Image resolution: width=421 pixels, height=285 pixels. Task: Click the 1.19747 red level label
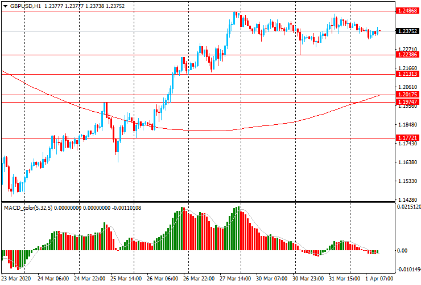point(408,101)
